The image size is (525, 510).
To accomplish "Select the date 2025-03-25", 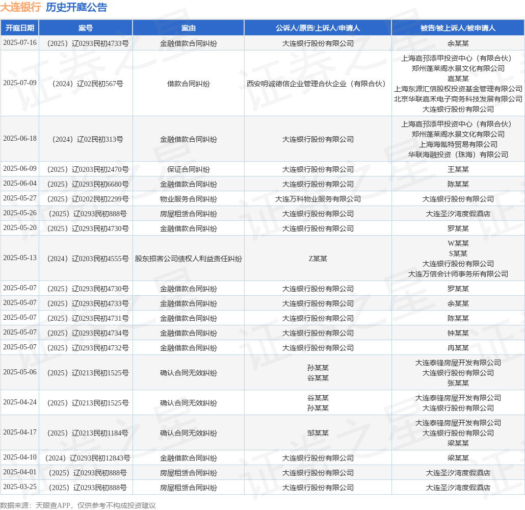I will [20, 487].
